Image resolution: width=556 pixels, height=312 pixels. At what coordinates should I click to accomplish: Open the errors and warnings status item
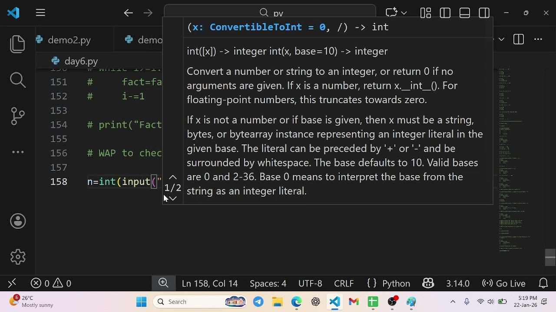point(51,283)
